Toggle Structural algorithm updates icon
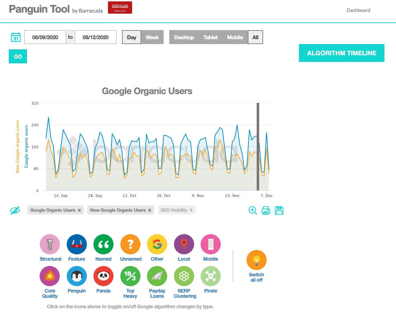Image resolution: width=396 pixels, height=317 pixels. [50, 244]
